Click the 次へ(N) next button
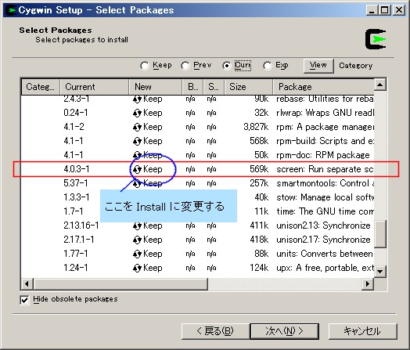Viewport: 410px width, 350px height. click(285, 331)
